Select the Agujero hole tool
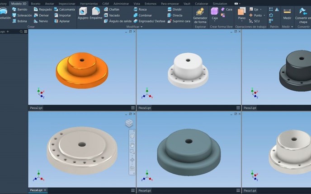Image resolution: width=311 pixels, height=194 pixels. click(83, 13)
